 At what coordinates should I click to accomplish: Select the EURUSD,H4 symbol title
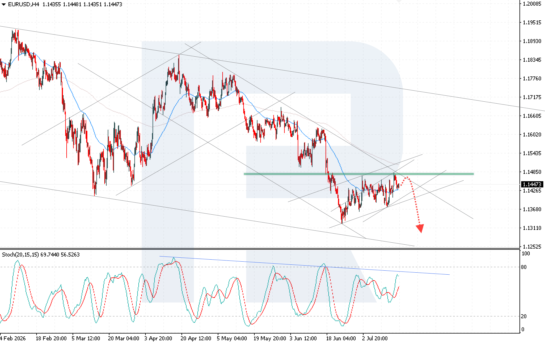(24, 5)
